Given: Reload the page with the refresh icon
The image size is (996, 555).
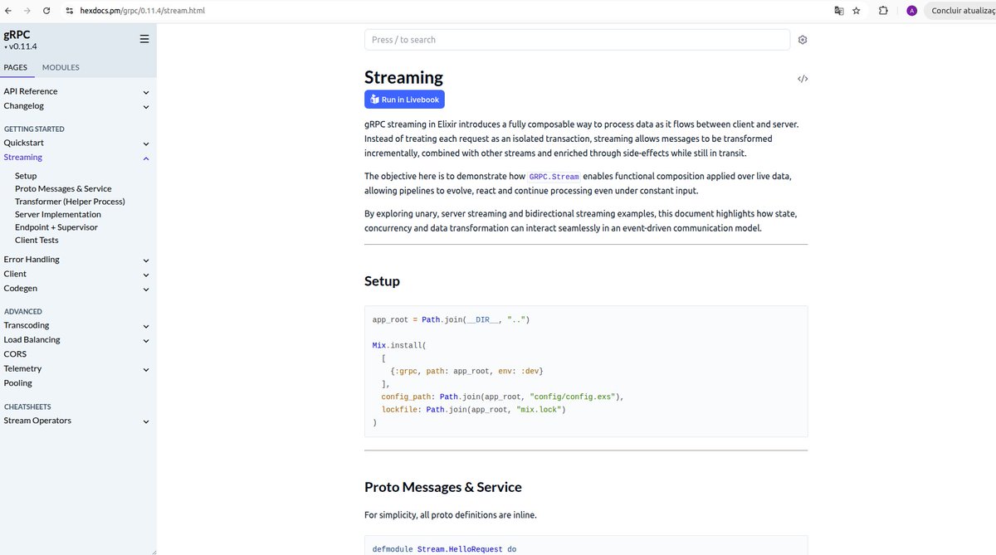Looking at the screenshot, I should tap(46, 11).
